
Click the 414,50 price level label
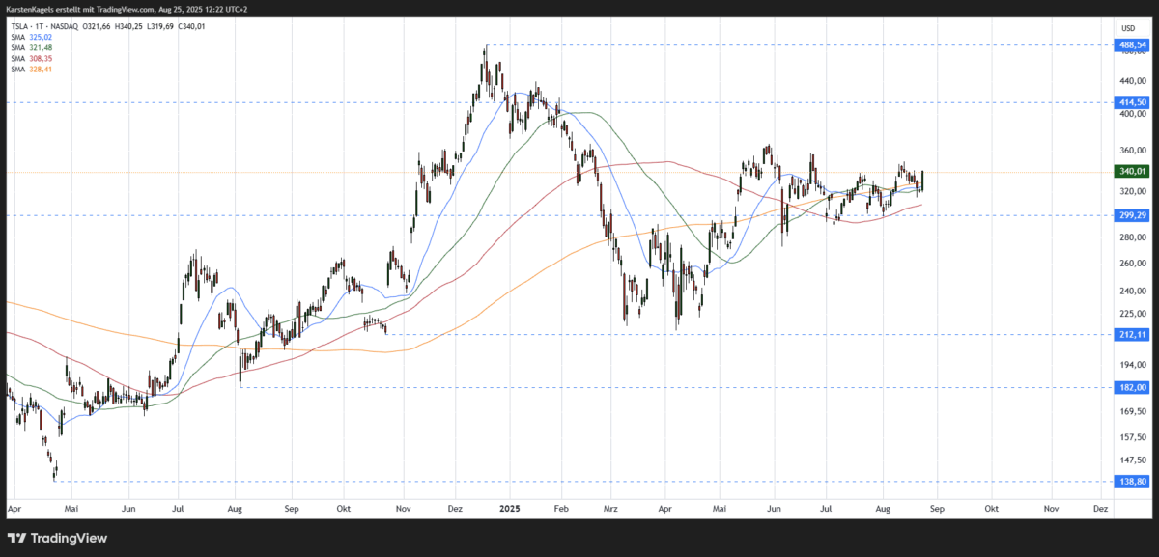(1130, 101)
